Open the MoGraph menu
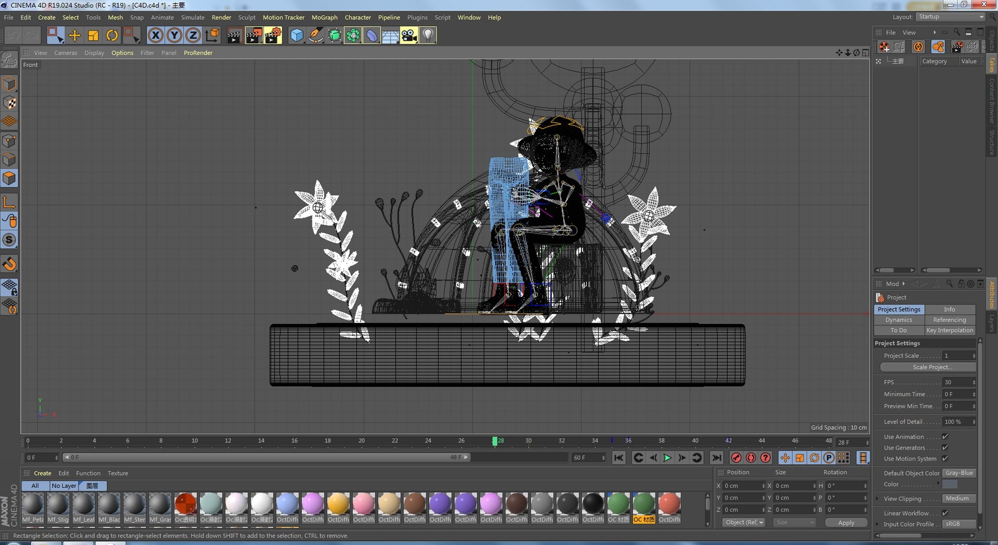 (324, 17)
